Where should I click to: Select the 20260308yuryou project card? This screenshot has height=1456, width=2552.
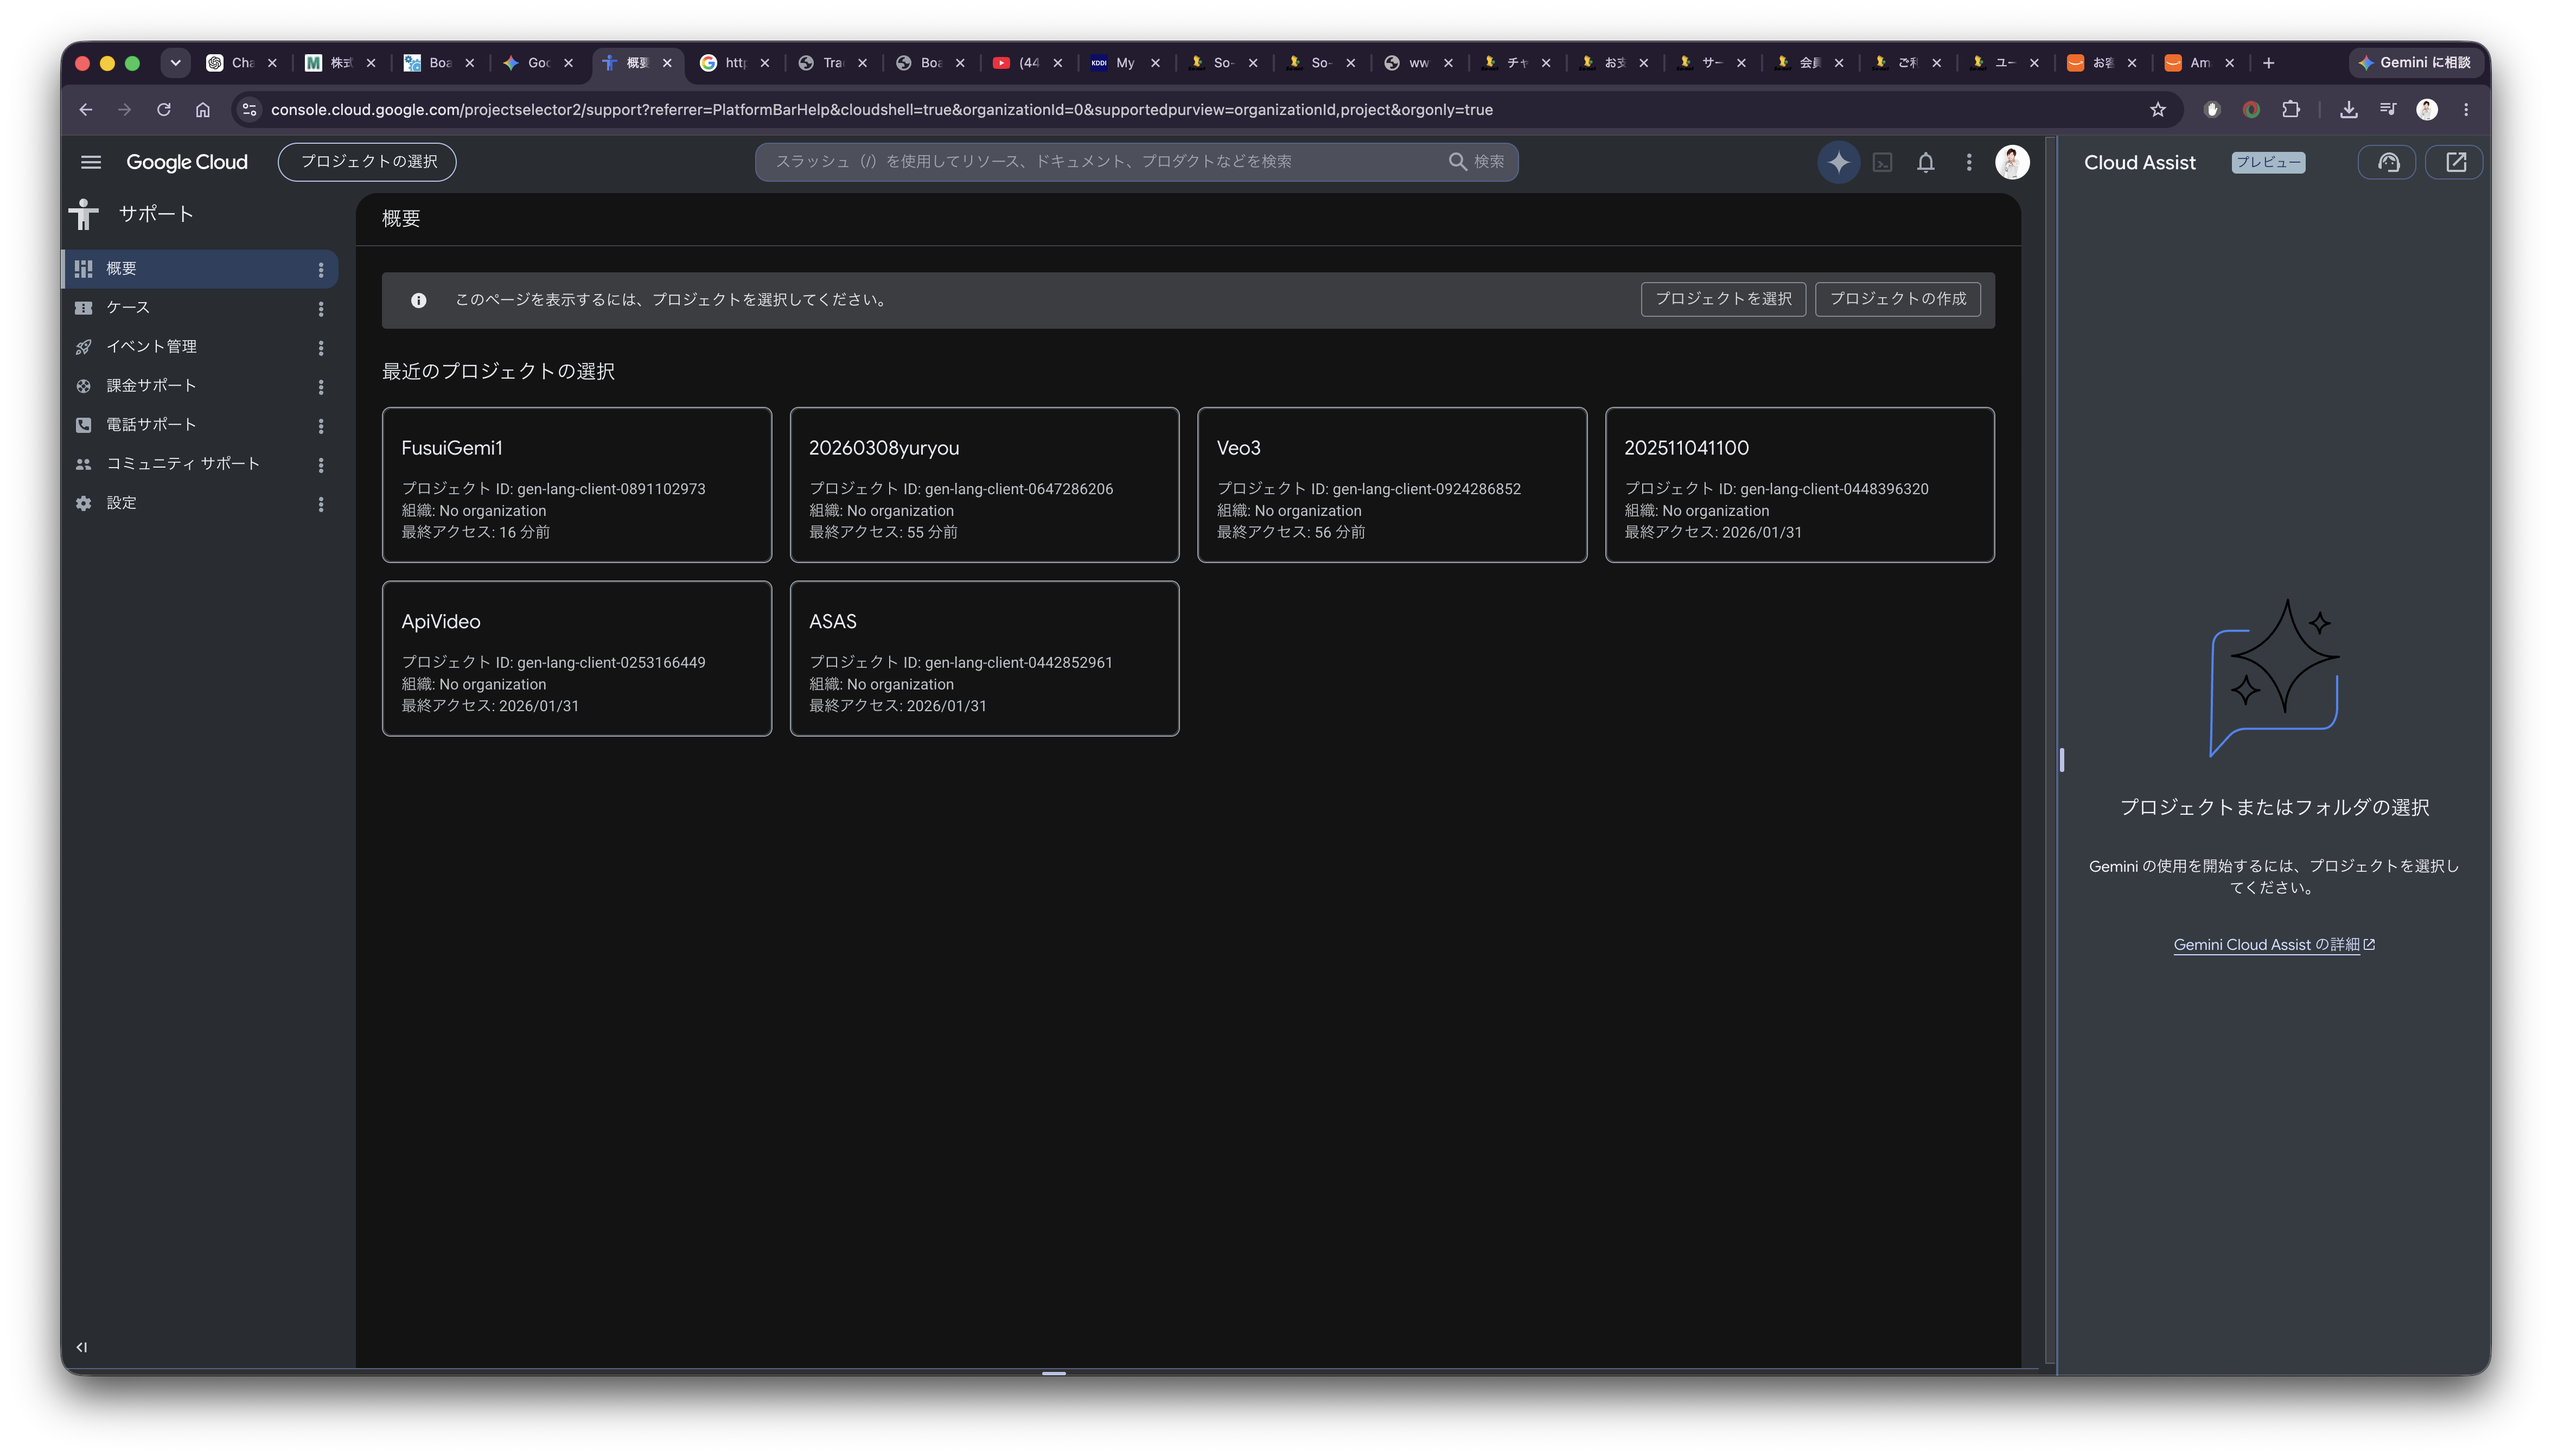[984, 485]
